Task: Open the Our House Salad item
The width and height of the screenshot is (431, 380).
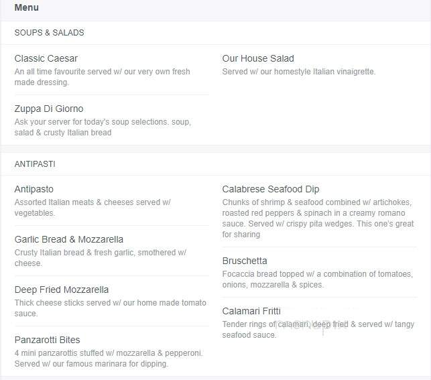Action: click(258, 58)
